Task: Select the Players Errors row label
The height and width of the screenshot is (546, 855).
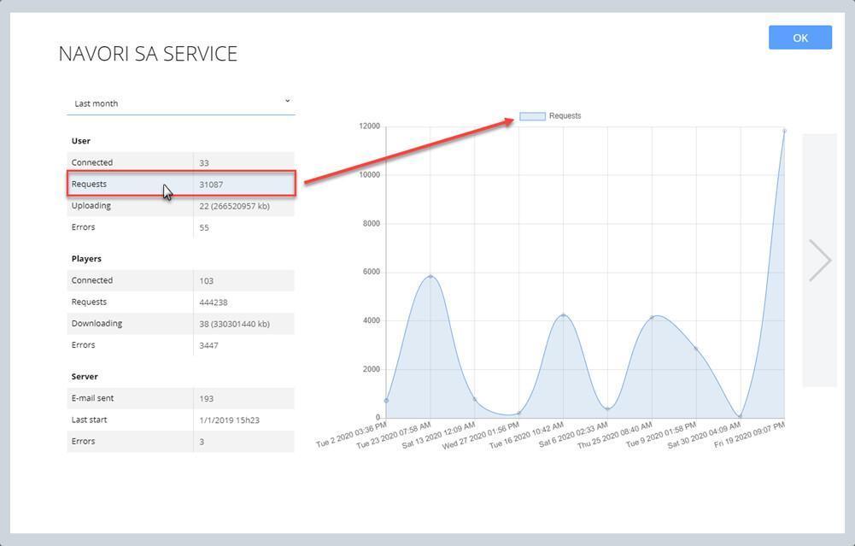Action: [x=84, y=344]
